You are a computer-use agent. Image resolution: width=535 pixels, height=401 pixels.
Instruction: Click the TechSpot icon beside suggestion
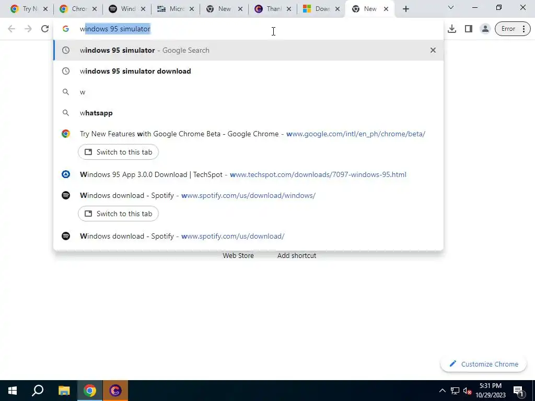point(66,174)
